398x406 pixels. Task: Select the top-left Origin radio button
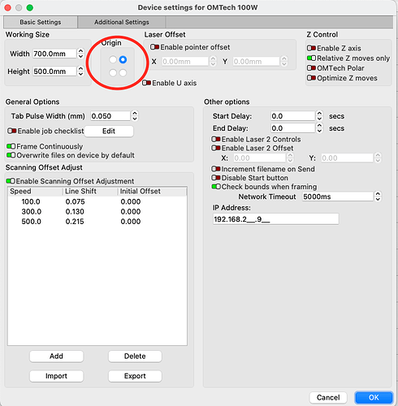(x=113, y=59)
